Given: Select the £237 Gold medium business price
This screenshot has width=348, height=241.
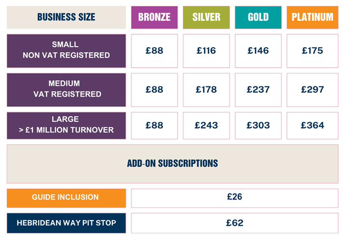Looking at the screenshot, I should (x=258, y=90).
